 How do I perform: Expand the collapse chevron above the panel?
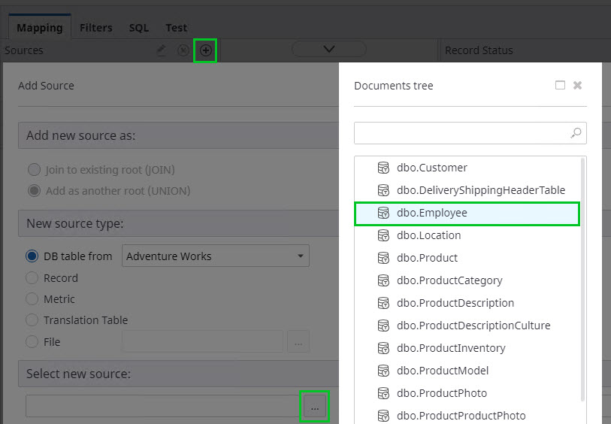(328, 50)
